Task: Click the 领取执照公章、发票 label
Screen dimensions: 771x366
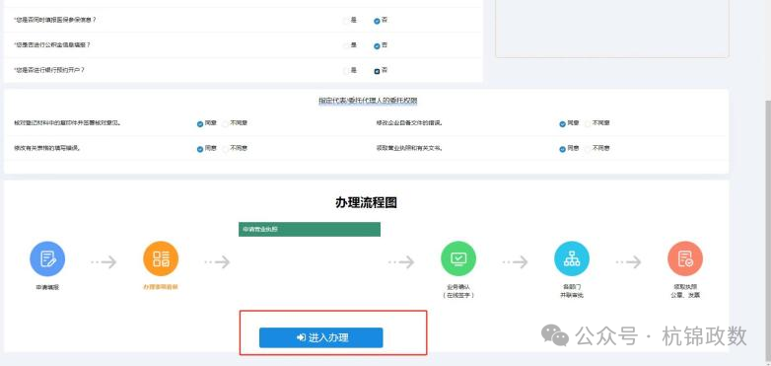Action: [685, 291]
